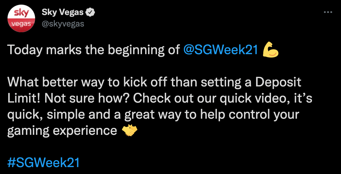Click the words 'gaming experience'
This screenshot has height=174, width=341.
62,131
